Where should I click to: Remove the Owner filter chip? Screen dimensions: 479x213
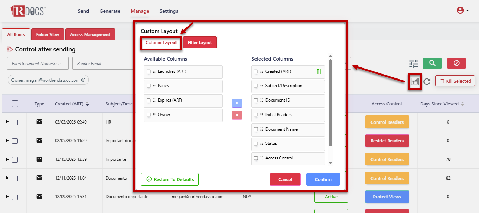[83, 80]
